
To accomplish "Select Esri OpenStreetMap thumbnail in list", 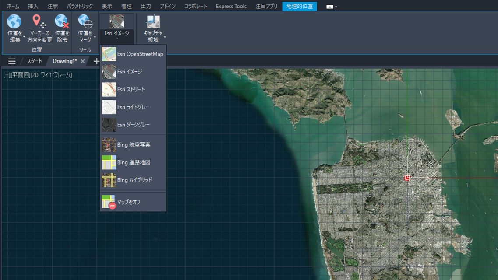I will tap(109, 54).
